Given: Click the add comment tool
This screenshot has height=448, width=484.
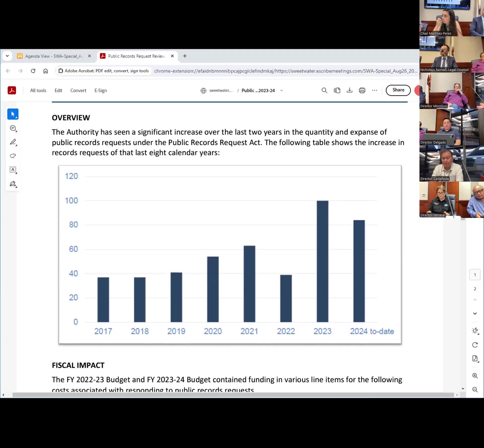Looking at the screenshot, I should click(13, 128).
